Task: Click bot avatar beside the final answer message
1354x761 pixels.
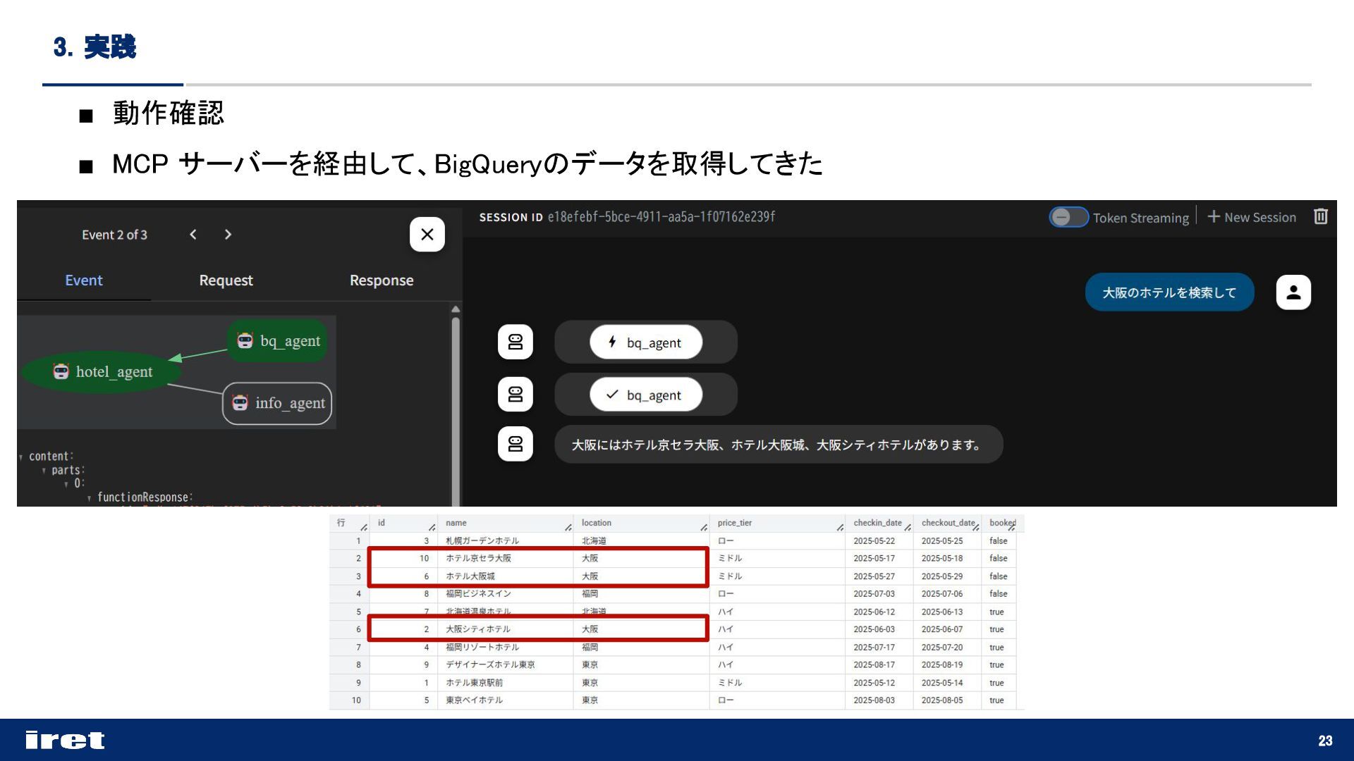Action: point(516,445)
